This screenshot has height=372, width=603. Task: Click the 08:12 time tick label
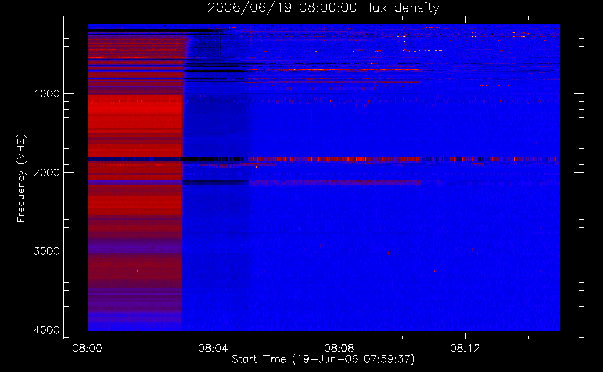click(465, 349)
